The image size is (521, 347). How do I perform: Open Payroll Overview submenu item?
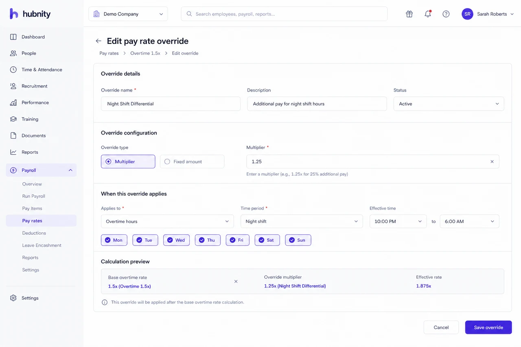[32, 184]
